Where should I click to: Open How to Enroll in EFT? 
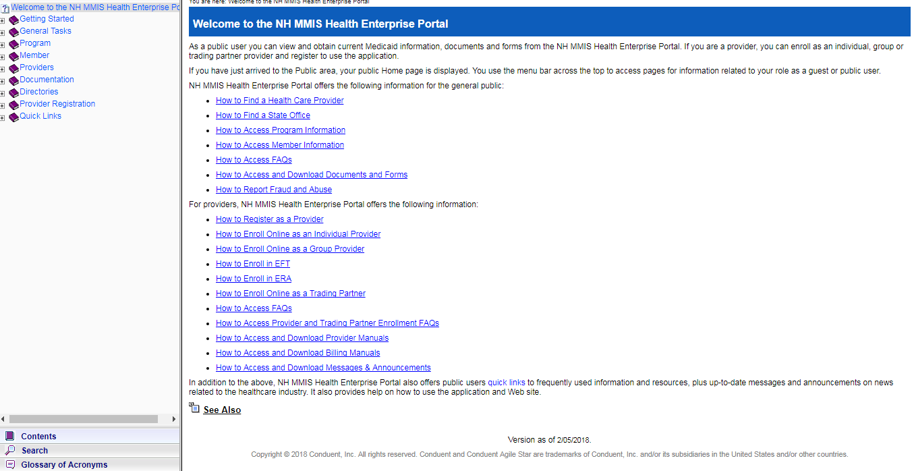253,264
